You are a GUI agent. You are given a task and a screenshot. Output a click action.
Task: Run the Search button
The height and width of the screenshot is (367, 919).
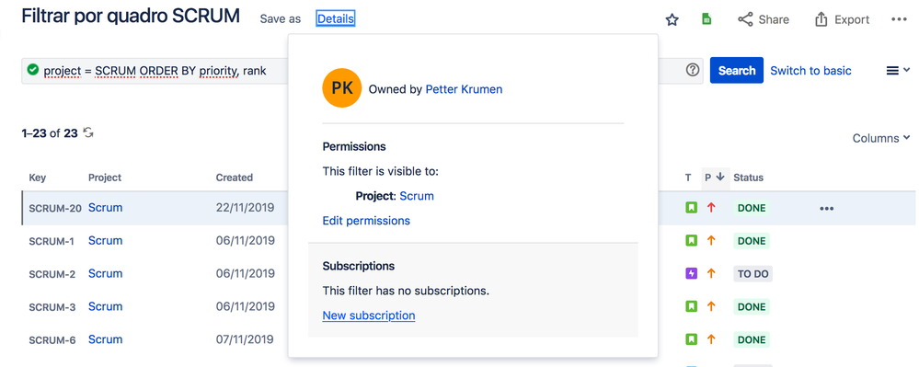point(737,70)
